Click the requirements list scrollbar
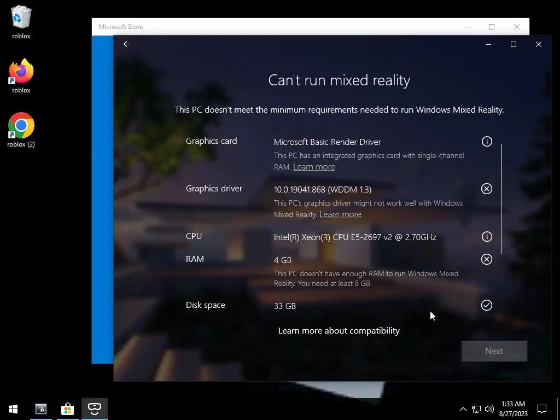This screenshot has height=420, width=560. tap(501, 199)
